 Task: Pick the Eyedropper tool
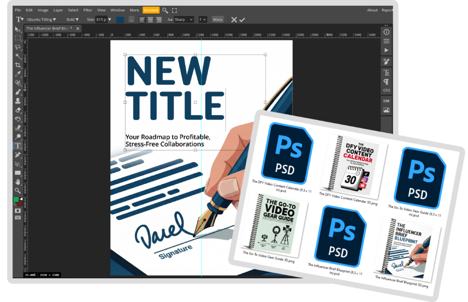[18, 74]
